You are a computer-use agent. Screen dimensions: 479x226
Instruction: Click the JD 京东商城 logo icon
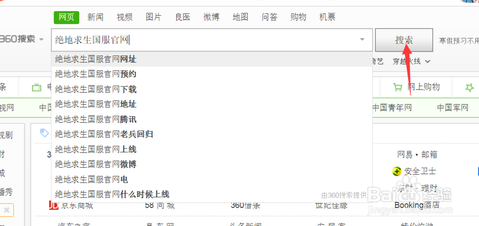coord(54,205)
